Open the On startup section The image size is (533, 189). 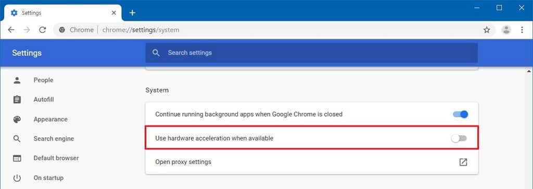click(48, 178)
